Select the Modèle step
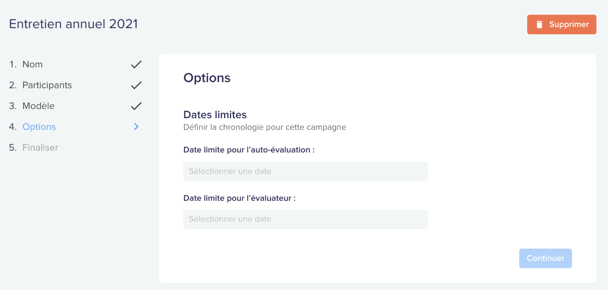 point(32,106)
